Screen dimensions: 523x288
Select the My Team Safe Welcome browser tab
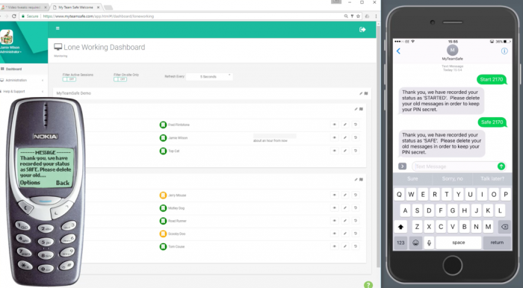[75, 7]
